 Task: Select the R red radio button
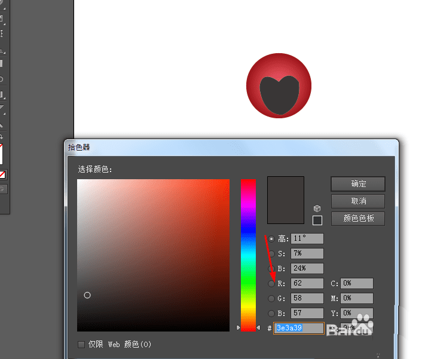(271, 284)
